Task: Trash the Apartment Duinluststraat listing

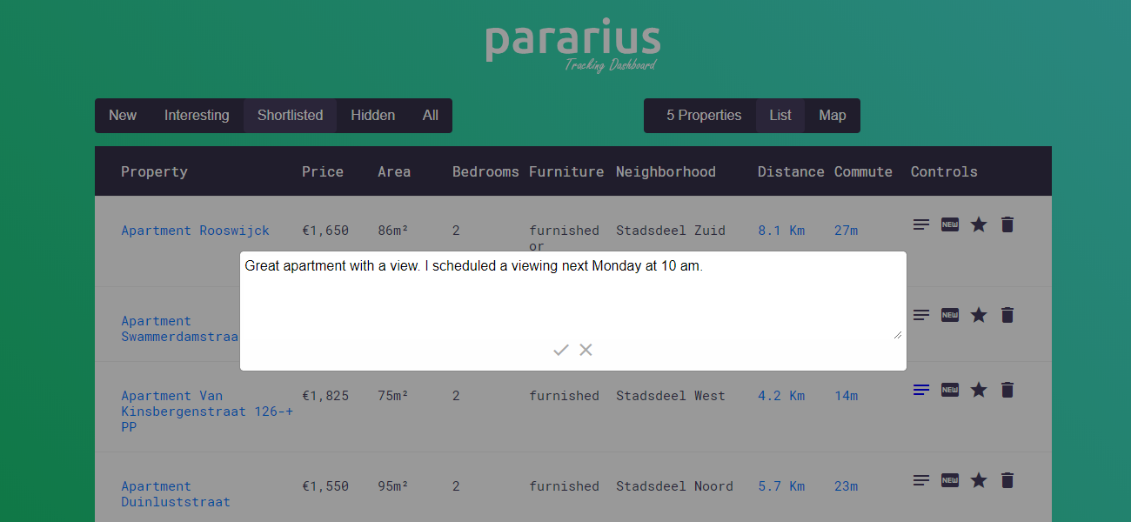Action: click(x=1007, y=480)
